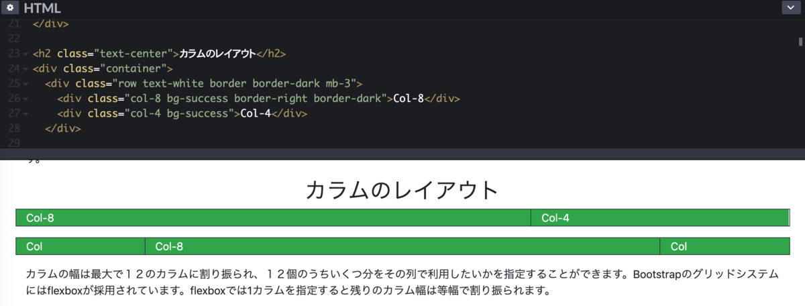Collapse the fold arrow on line 24
The height and width of the screenshot is (306, 805).
pos(25,68)
